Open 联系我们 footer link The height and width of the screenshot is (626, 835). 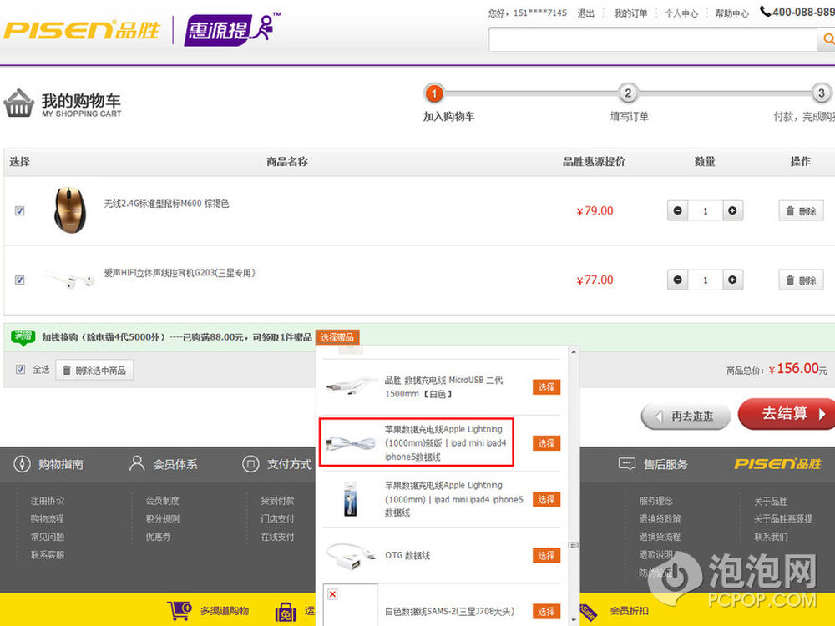(771, 537)
